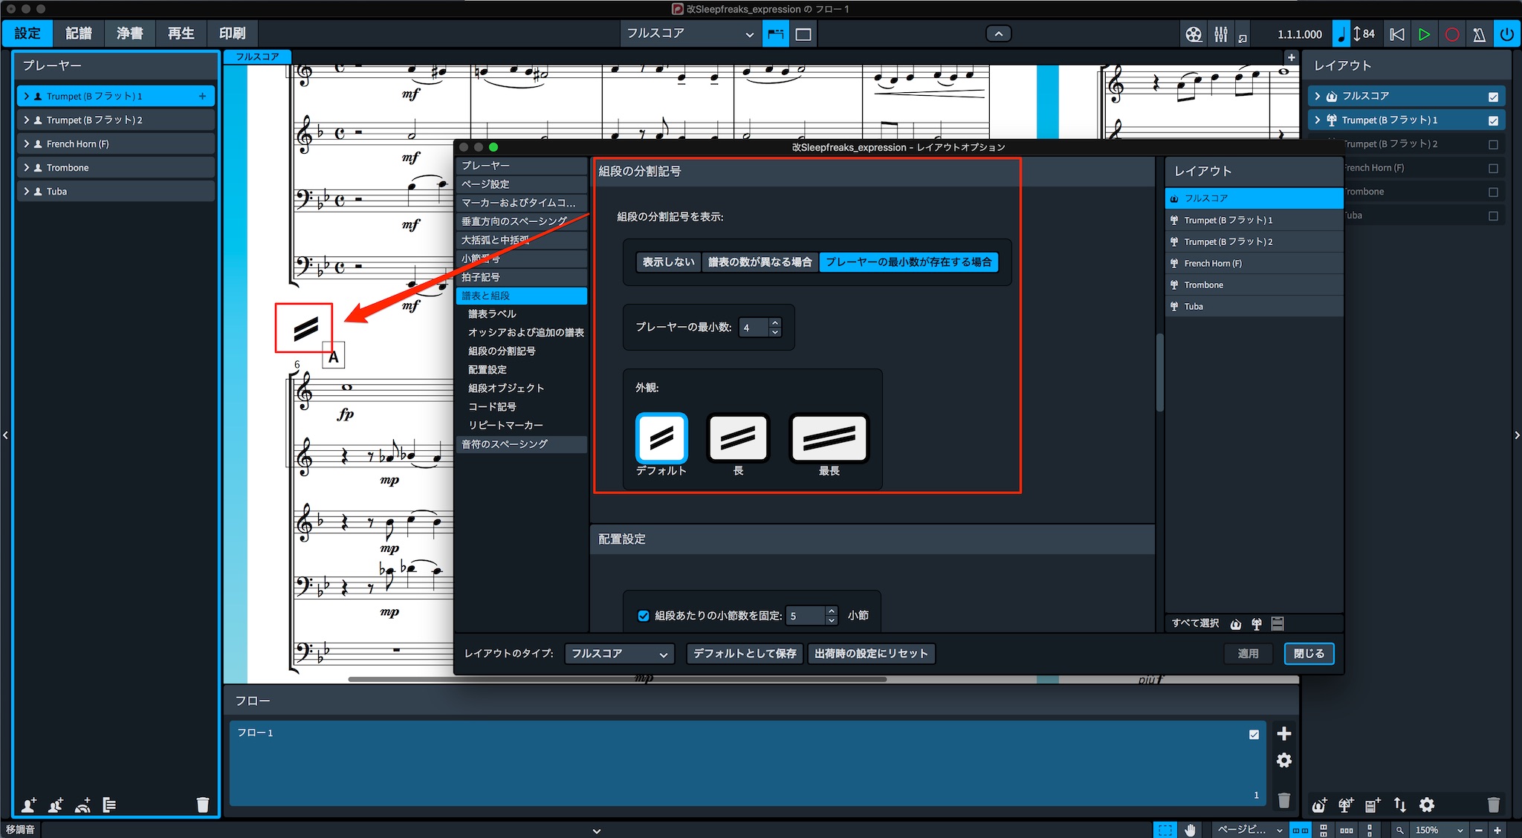Click 閉じる button in dialog
The height and width of the screenshot is (838, 1522).
point(1309,654)
